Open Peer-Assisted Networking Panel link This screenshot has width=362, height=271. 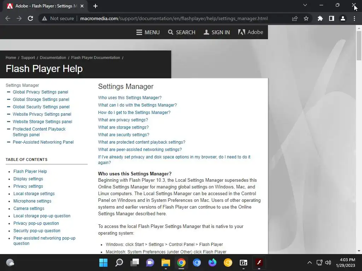click(43, 142)
